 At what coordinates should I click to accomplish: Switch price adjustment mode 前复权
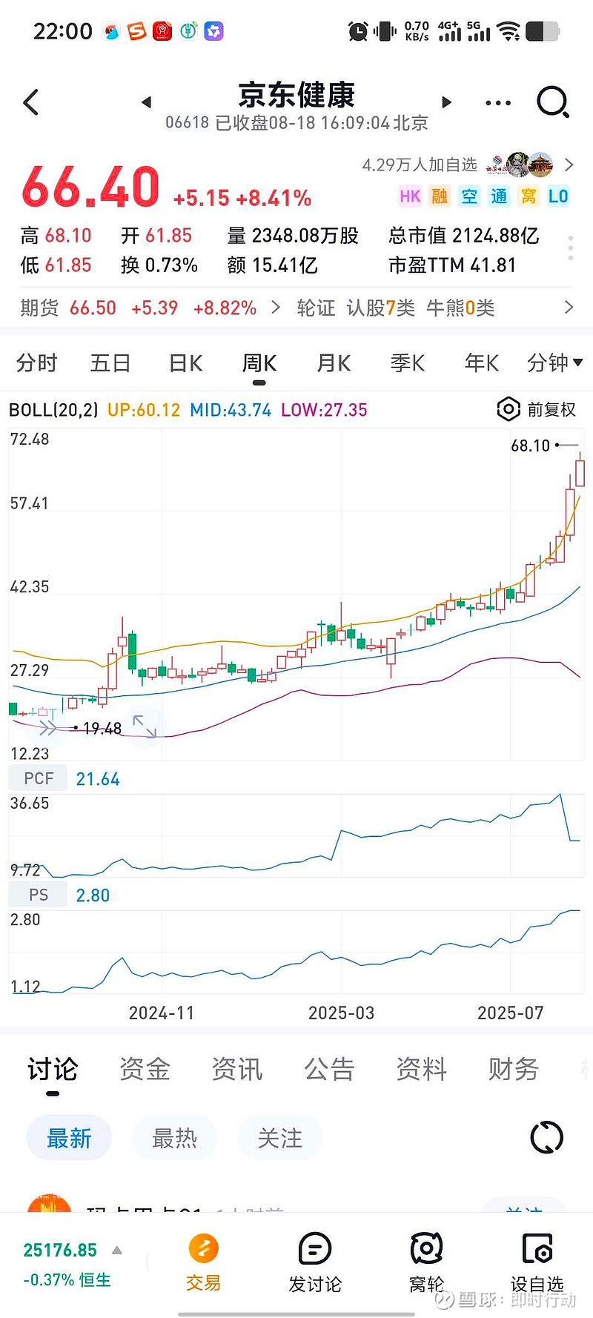pyautogui.click(x=551, y=409)
